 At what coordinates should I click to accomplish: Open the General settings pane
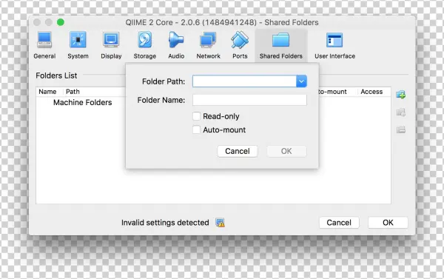tap(44, 45)
